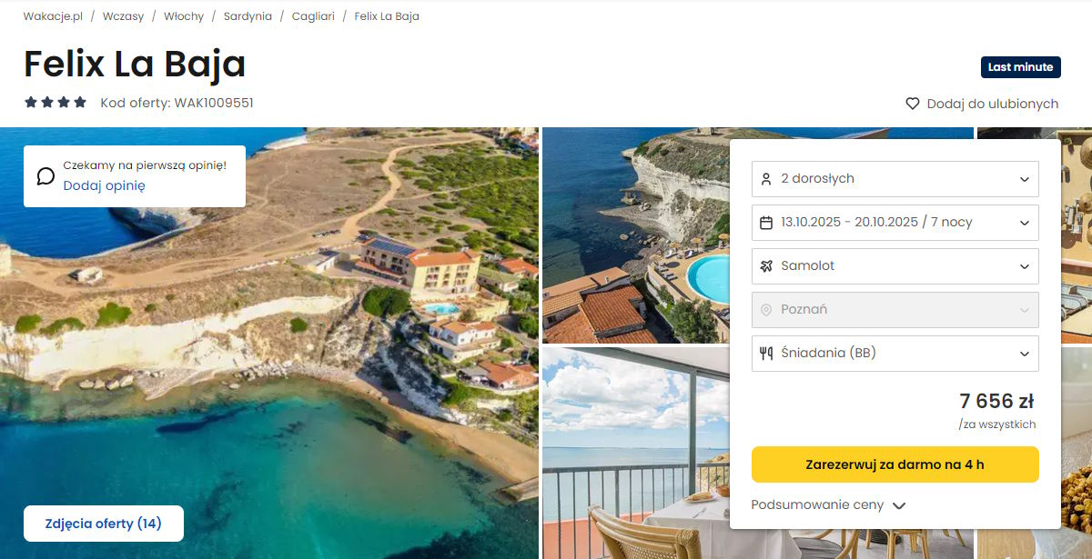Click the speech bubble review icon
Screen dimensions: 1092x559
click(x=45, y=175)
